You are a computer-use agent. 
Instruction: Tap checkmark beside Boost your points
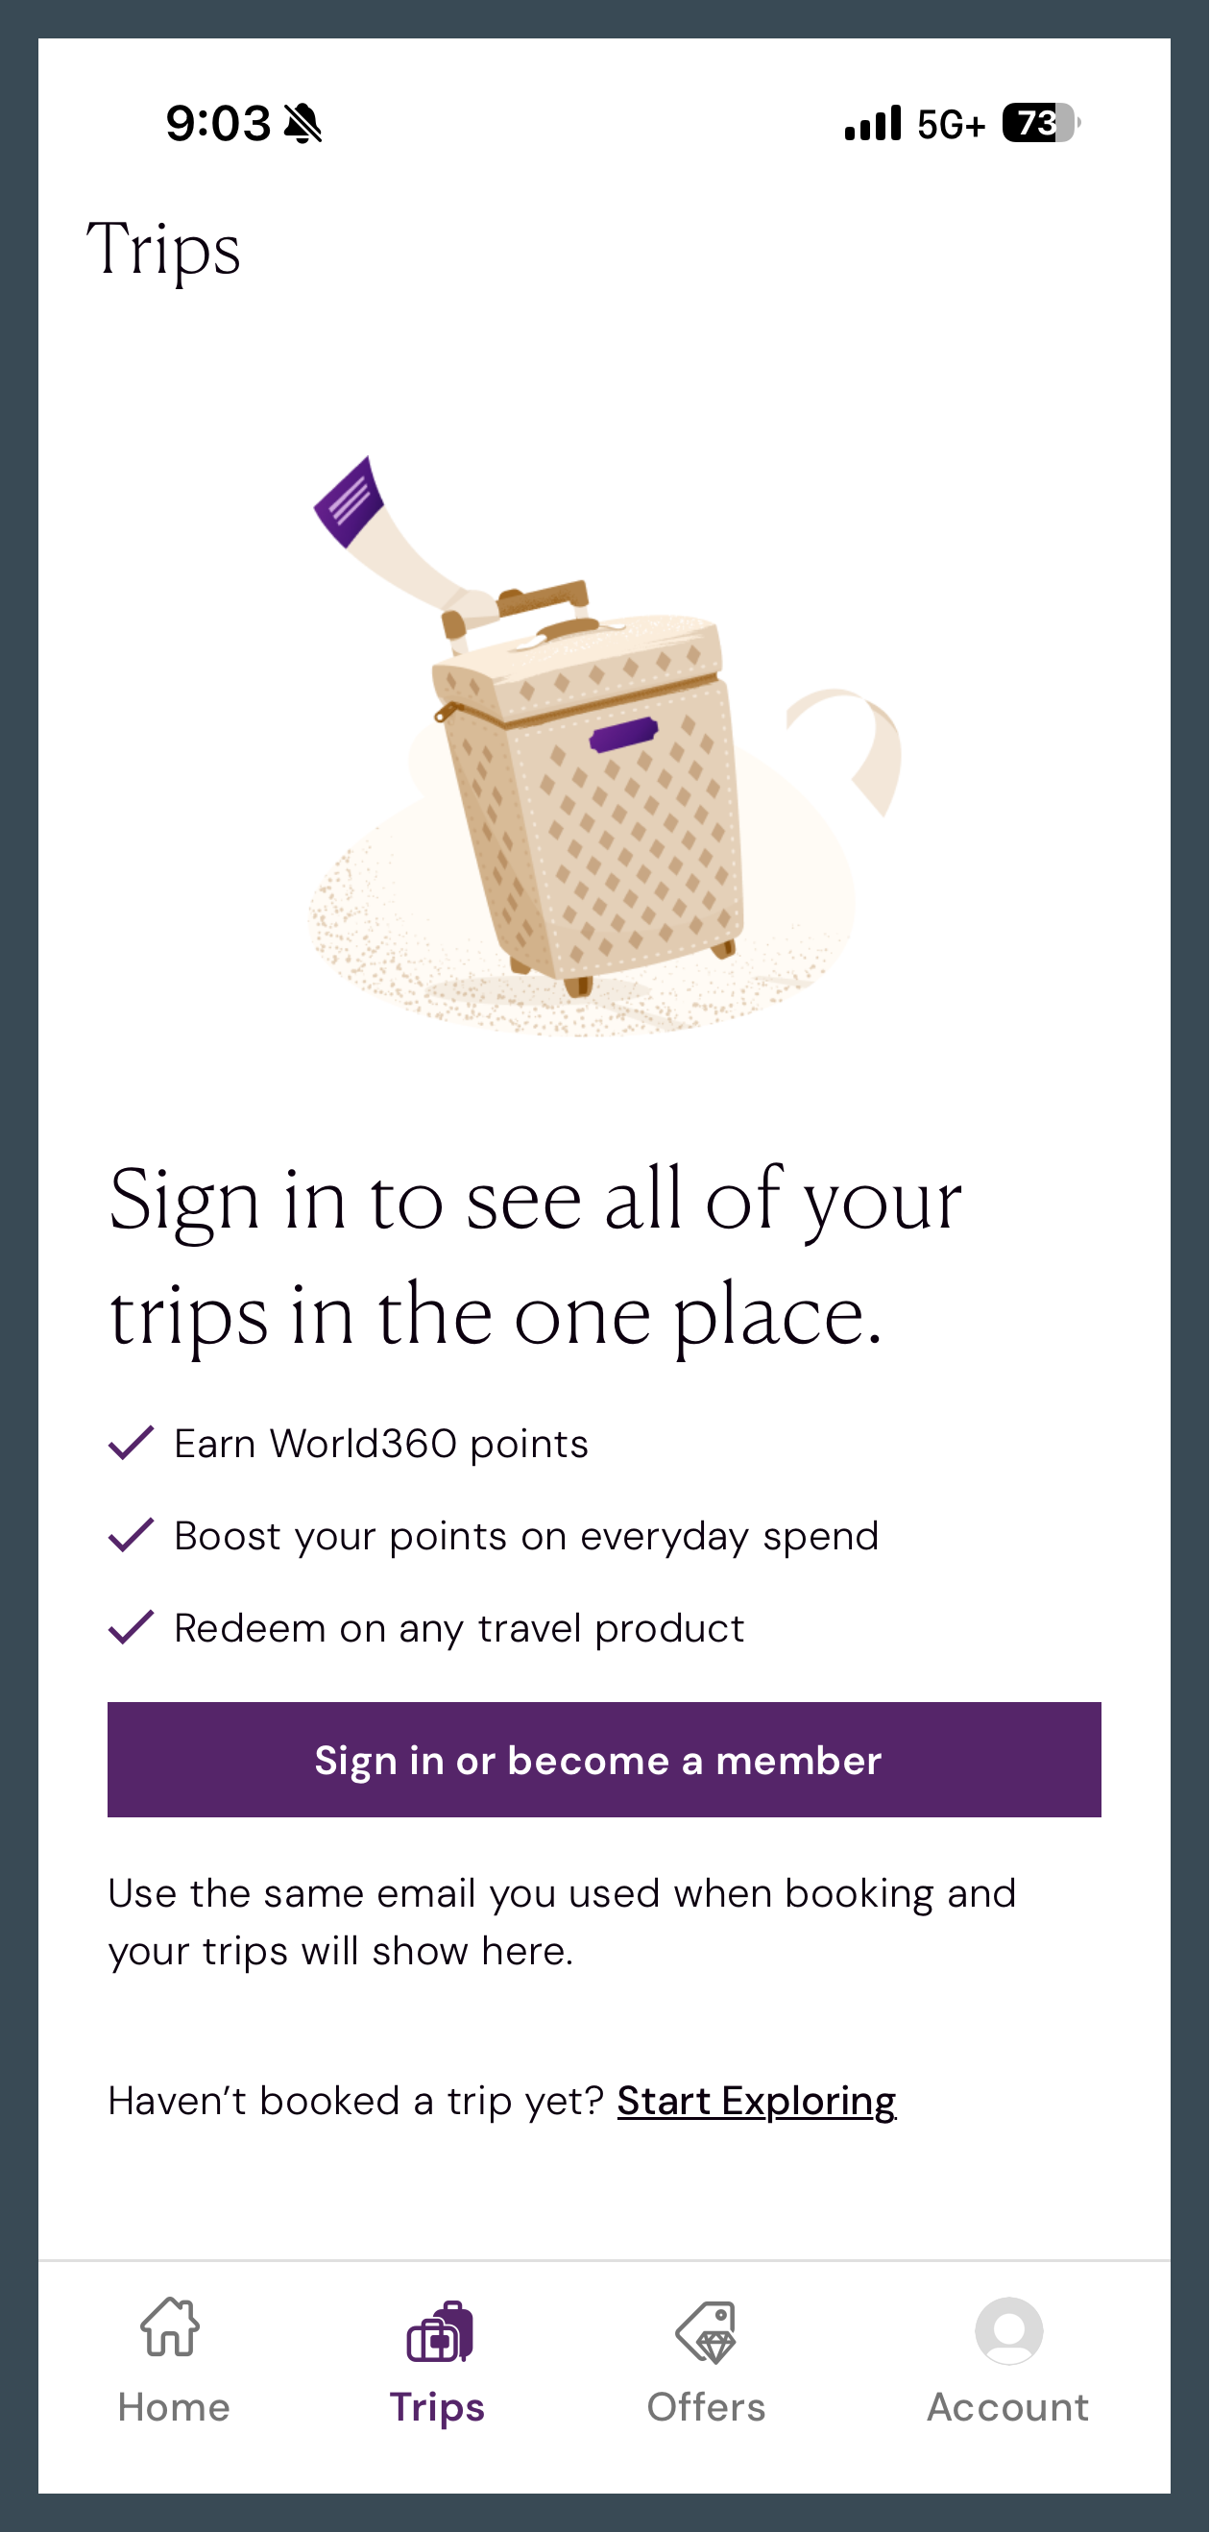tap(131, 1534)
